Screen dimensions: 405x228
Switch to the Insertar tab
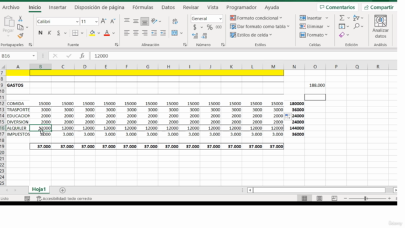pos(58,7)
